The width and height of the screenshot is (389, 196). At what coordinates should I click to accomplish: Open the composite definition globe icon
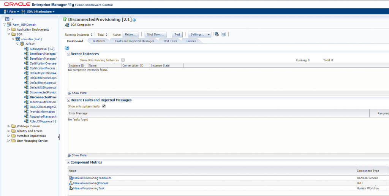217,34
